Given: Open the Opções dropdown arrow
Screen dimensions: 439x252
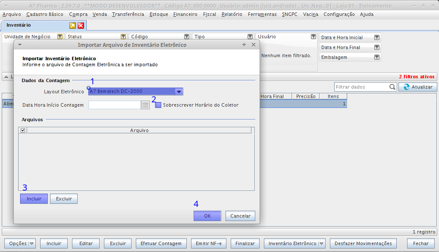Looking at the screenshot, I should 32,243.
